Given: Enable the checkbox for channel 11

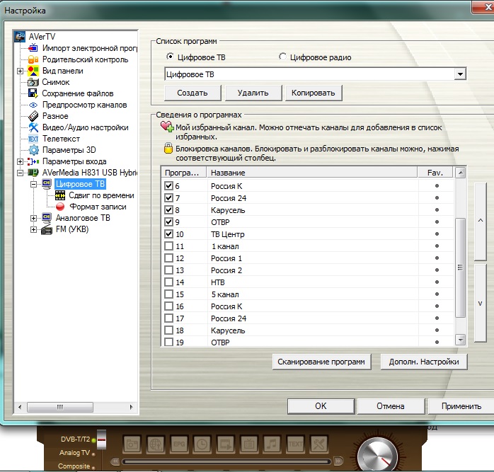Looking at the screenshot, I should coord(168,246).
